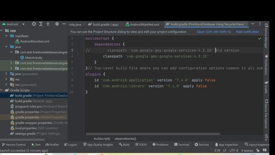Click the Collapse All icon in Project toolbar
Viewport: 275px width, 155px height.
(x=48, y=24)
